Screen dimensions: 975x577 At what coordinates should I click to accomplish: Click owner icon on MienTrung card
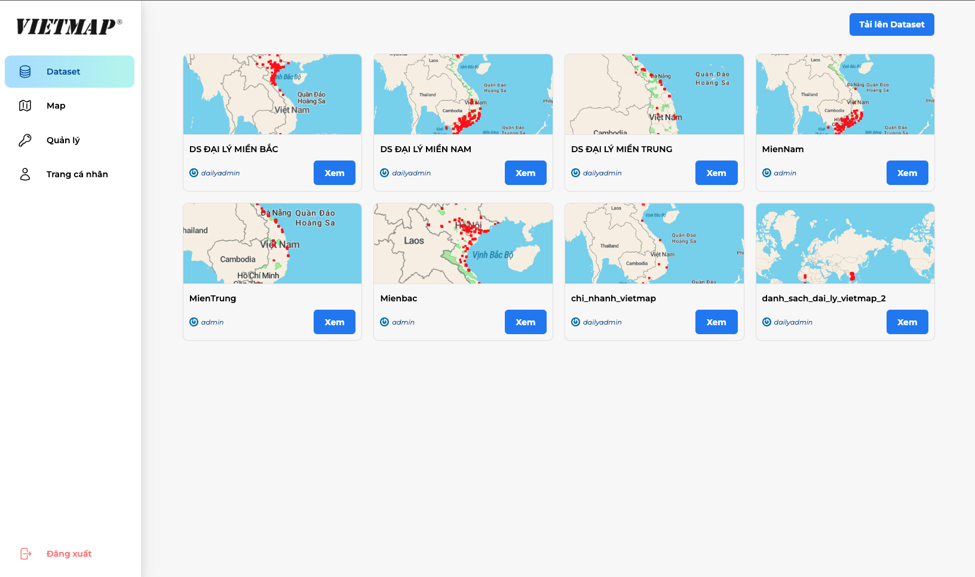(194, 322)
